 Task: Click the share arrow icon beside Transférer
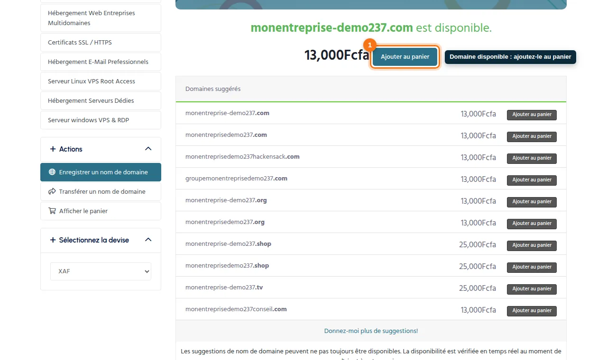(x=52, y=192)
